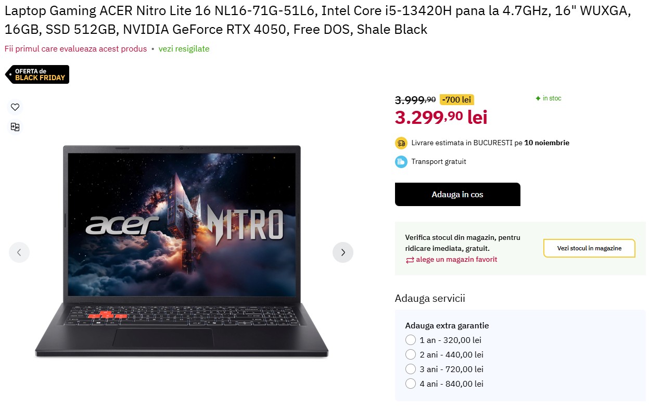Image resolution: width=649 pixels, height=408 pixels.
Task: Click the -700 lei discount badge
Action: coord(457,99)
